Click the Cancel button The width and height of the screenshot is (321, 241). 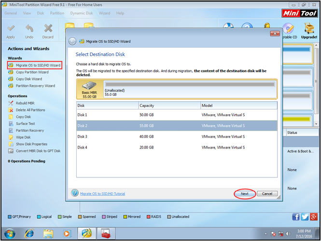tap(267, 194)
